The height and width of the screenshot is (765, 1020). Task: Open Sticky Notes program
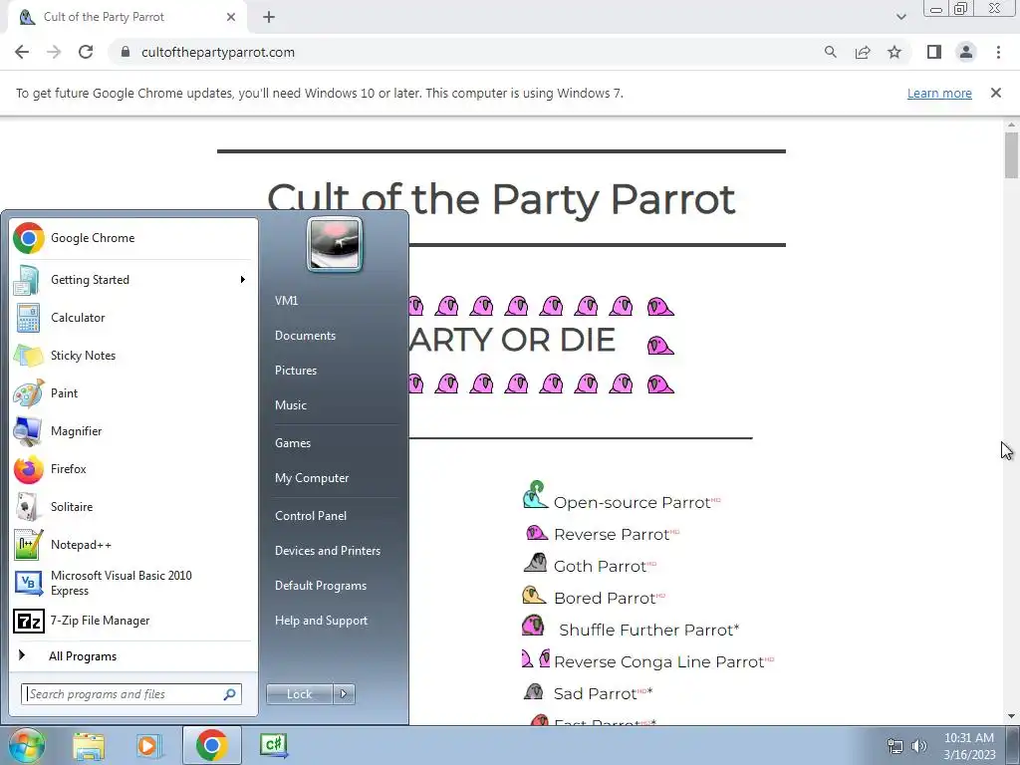coord(132,356)
